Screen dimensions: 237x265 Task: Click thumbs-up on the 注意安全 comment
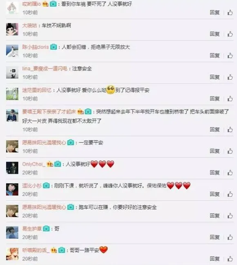pos(230,77)
